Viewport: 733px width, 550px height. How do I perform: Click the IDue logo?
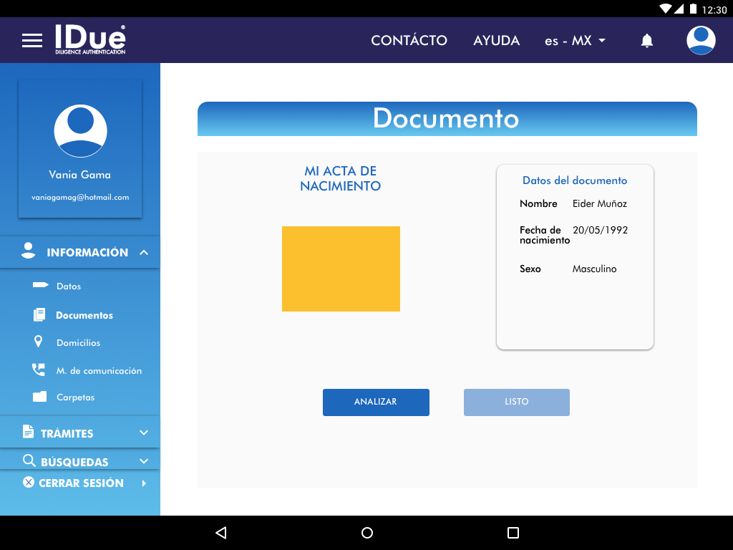90,40
